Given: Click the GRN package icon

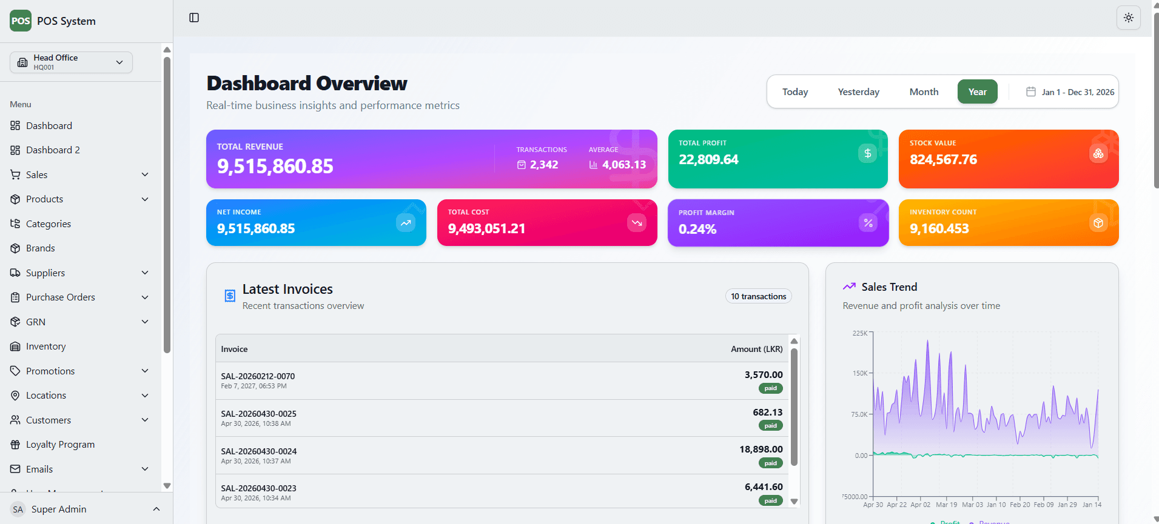Looking at the screenshot, I should click(x=15, y=322).
